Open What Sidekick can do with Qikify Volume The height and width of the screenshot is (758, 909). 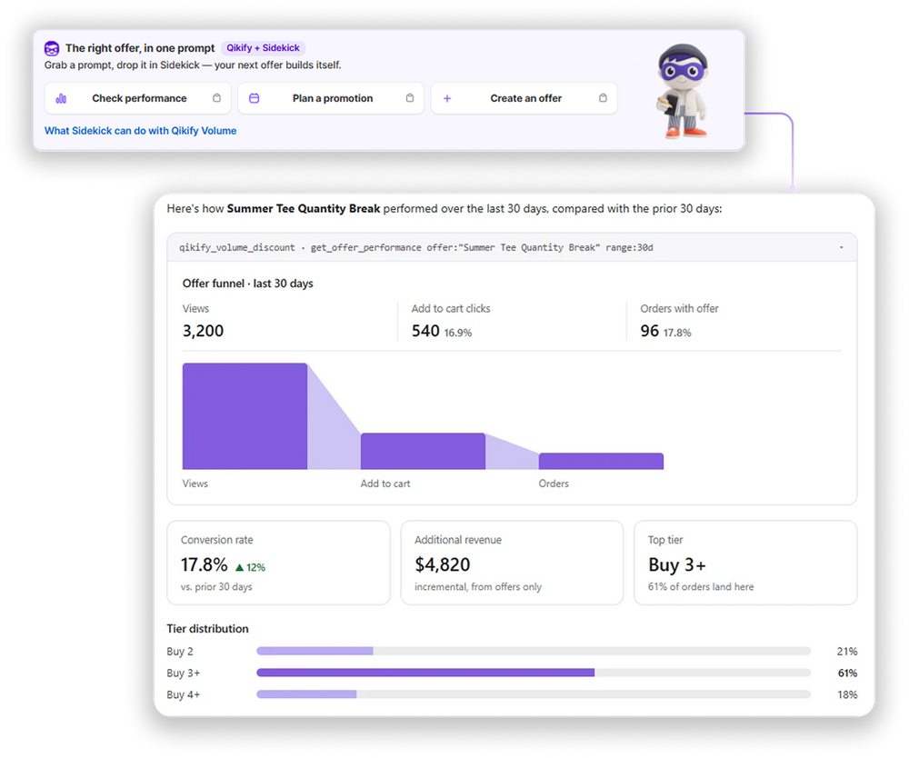[x=140, y=131]
